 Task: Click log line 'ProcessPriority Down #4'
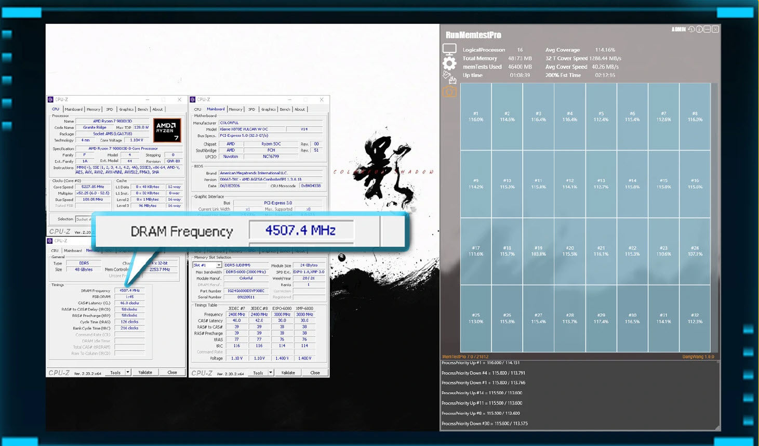(483, 373)
